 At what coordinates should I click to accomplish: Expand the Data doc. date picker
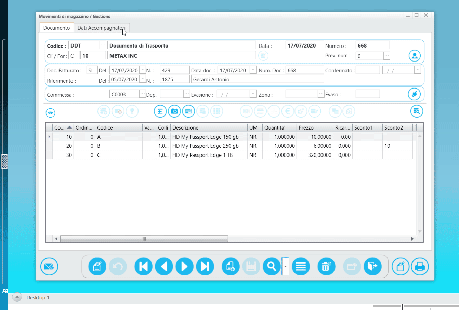coord(253,70)
